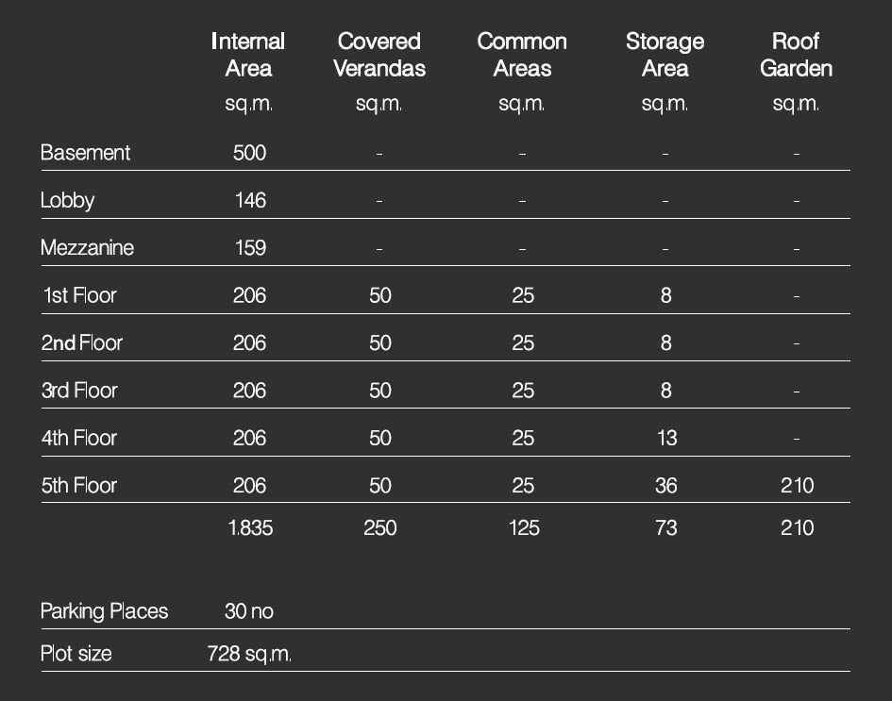
Task: Click the 3rd Floor row label
Action: [x=79, y=391]
